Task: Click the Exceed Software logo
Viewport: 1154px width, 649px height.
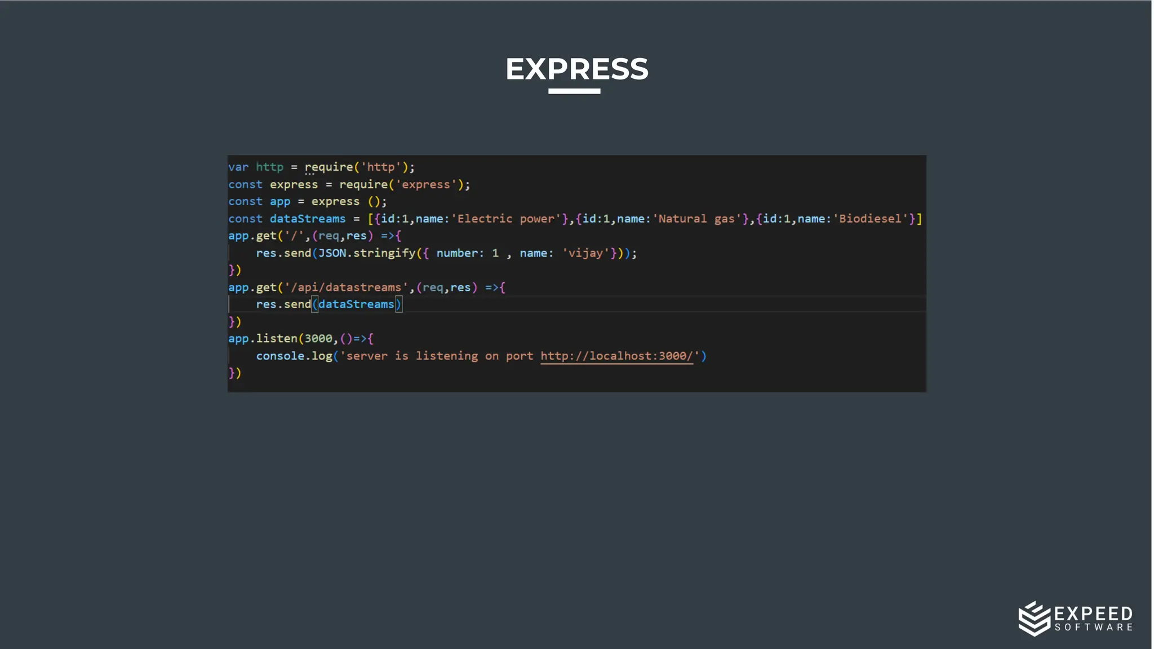Action: point(1076,618)
